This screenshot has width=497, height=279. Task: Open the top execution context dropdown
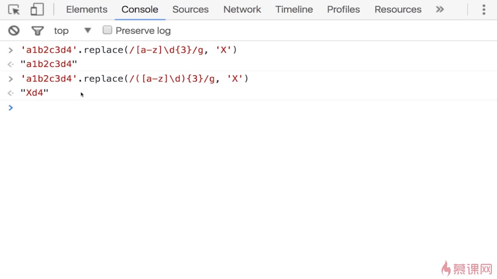72,31
